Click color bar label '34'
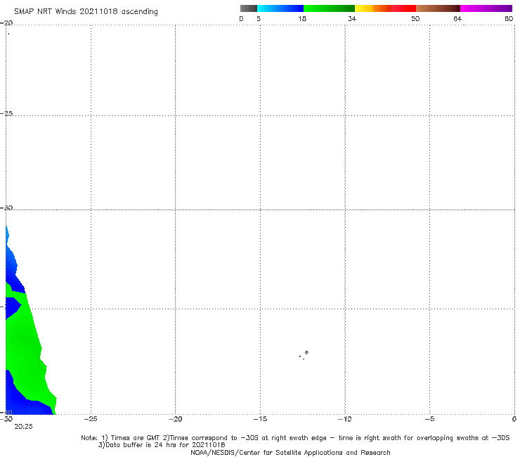The height and width of the screenshot is (457, 520). point(352,19)
